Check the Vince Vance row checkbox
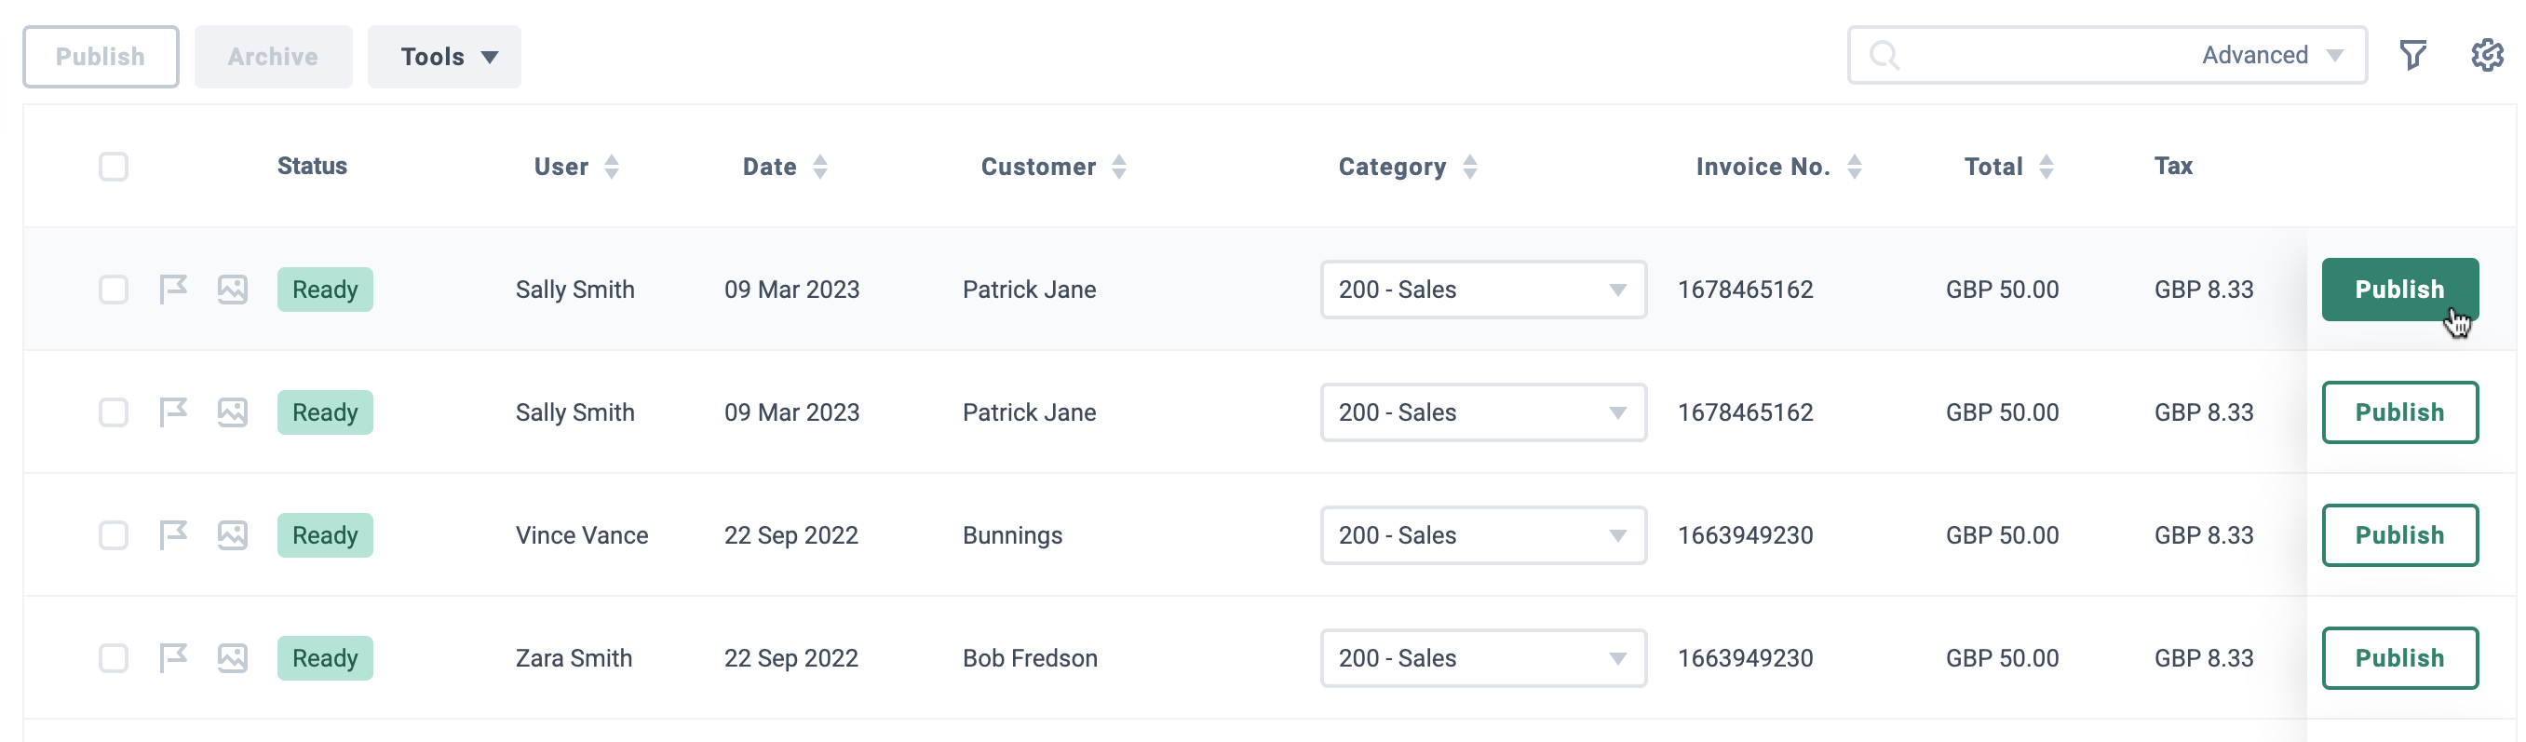Screen dimensions: 2526x742 [114, 535]
